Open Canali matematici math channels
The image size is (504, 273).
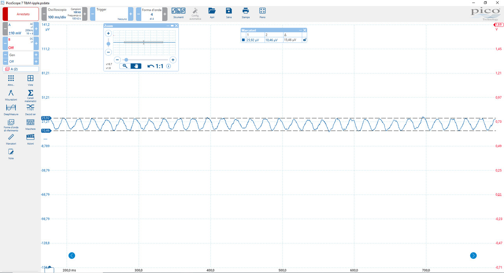coord(30,96)
